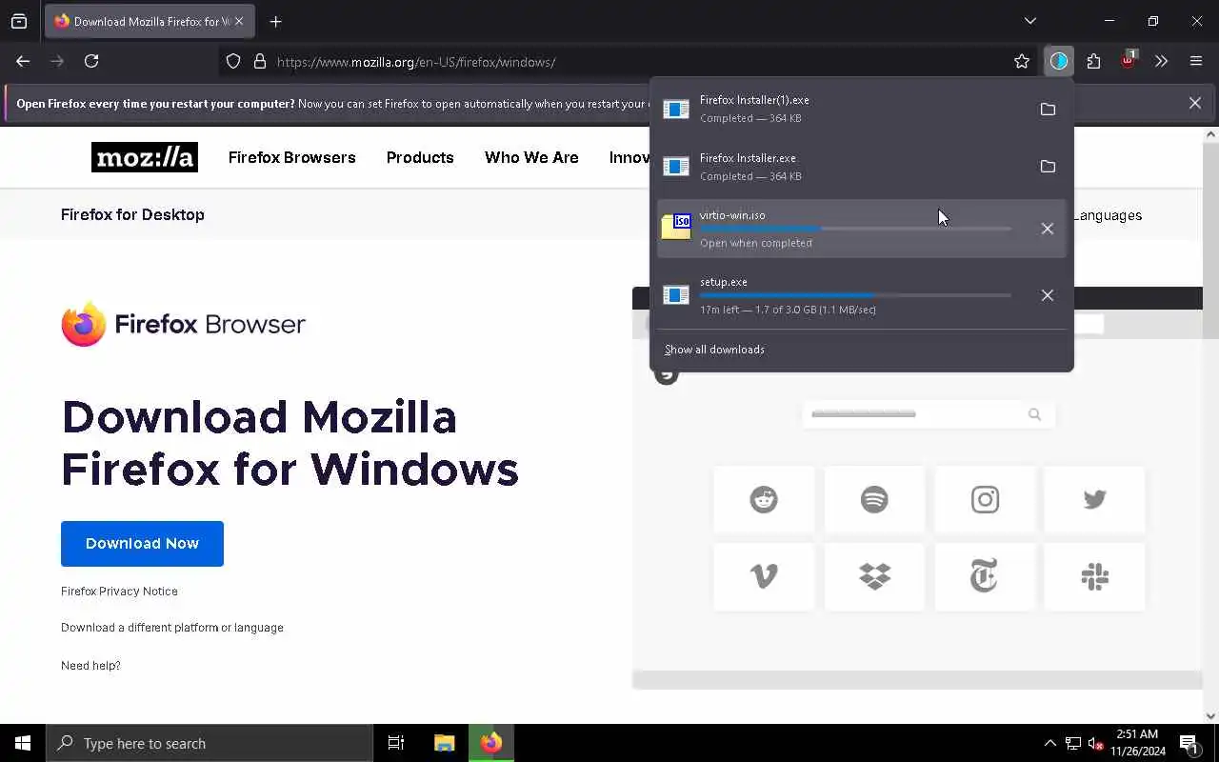The width and height of the screenshot is (1219, 762).
Task: Click the Instagram tile in preview
Action: 985,499
